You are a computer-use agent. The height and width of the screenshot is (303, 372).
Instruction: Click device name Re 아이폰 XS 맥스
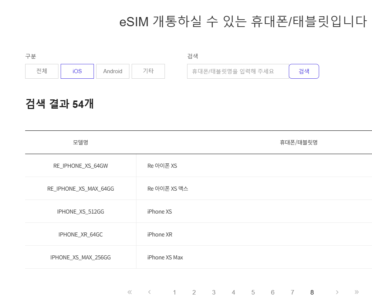coord(168,189)
